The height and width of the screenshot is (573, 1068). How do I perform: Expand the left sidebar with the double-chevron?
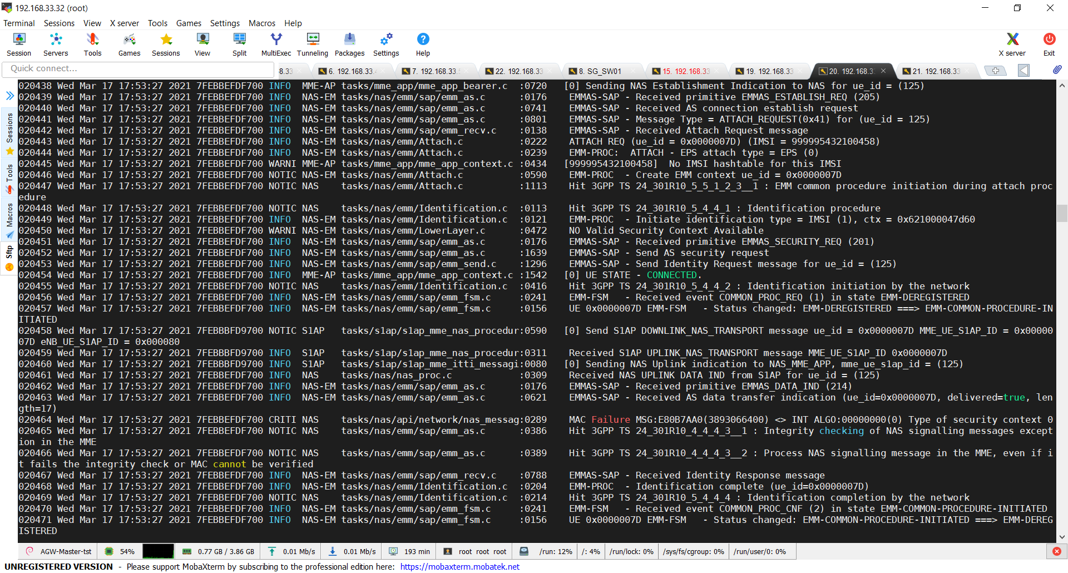[9, 95]
